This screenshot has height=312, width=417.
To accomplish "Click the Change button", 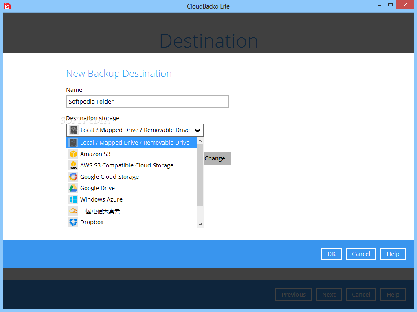I will (217, 158).
